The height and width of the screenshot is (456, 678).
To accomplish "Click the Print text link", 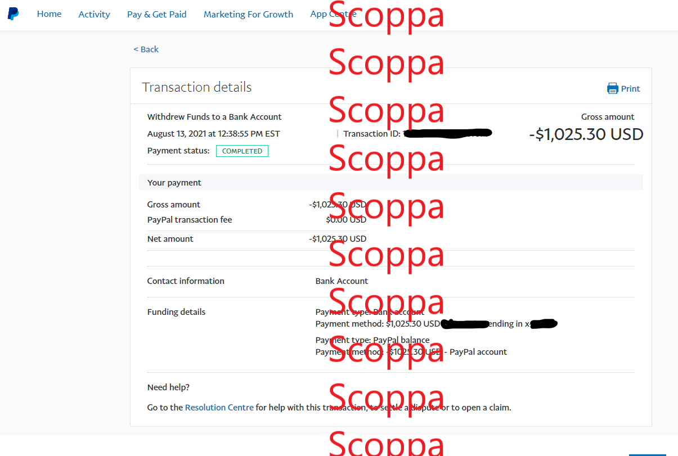I will (630, 88).
